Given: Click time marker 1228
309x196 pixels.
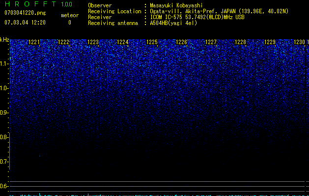Looking at the screenshot, I should [240, 42].
